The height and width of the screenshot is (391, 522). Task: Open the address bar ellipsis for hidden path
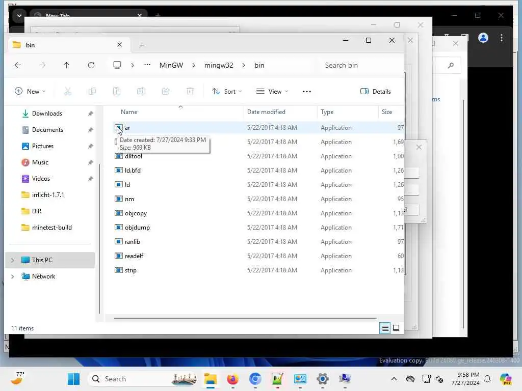[147, 65]
